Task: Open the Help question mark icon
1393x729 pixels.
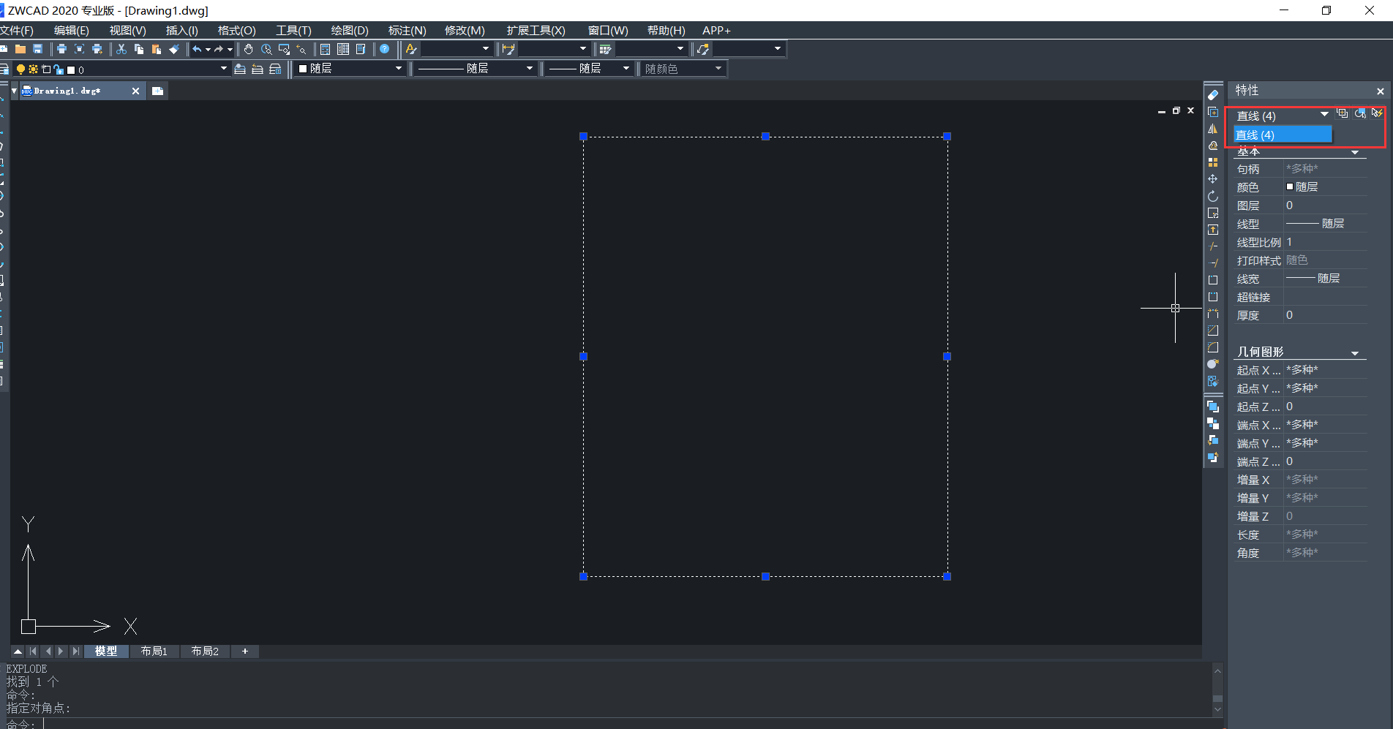Action: [384, 49]
